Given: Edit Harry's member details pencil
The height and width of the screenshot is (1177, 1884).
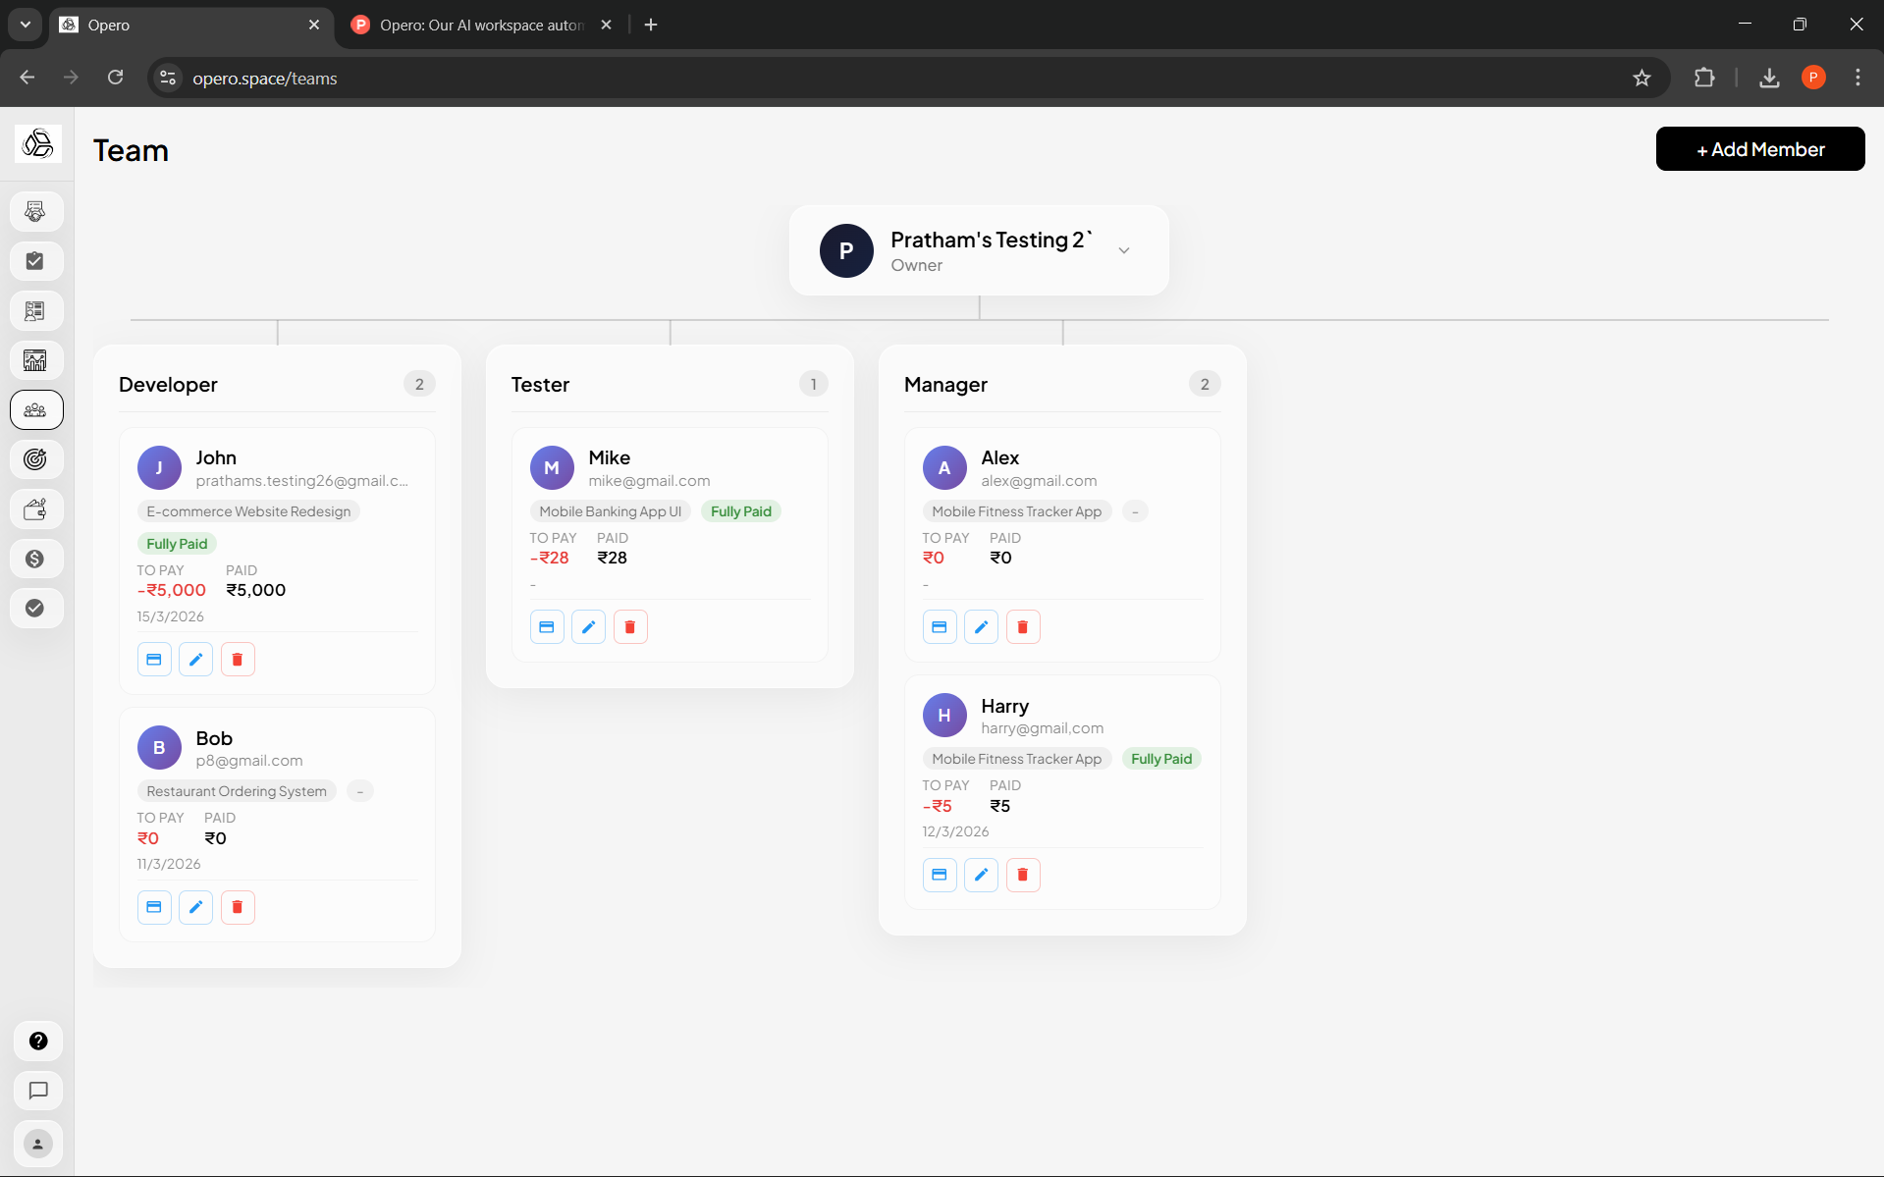Looking at the screenshot, I should pos(981,875).
